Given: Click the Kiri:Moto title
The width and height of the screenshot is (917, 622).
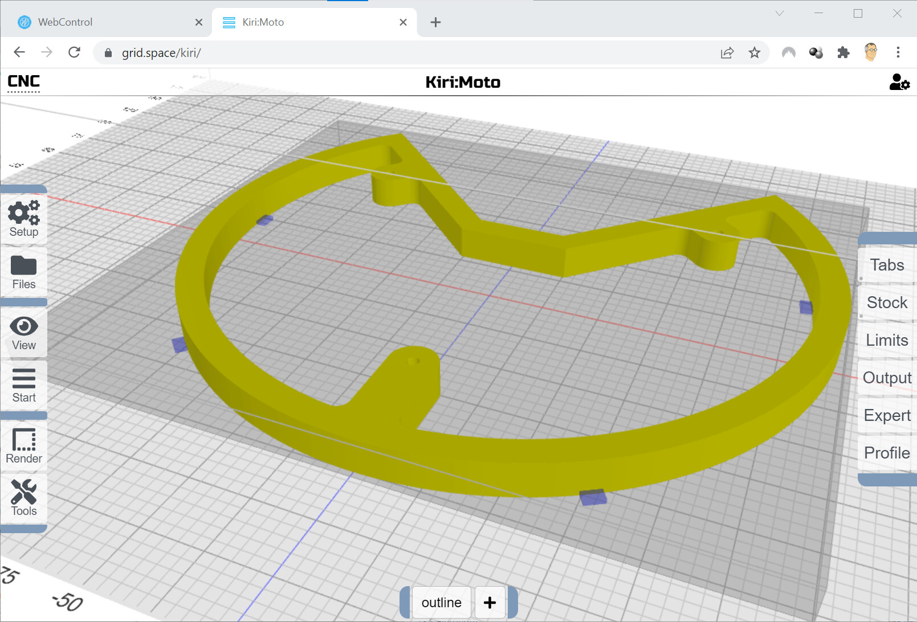Looking at the screenshot, I should [463, 82].
